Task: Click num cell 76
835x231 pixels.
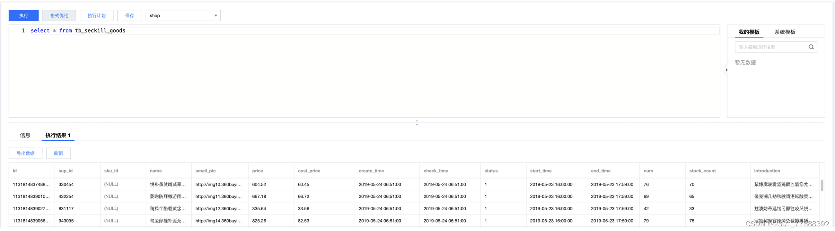Action: click(662, 184)
